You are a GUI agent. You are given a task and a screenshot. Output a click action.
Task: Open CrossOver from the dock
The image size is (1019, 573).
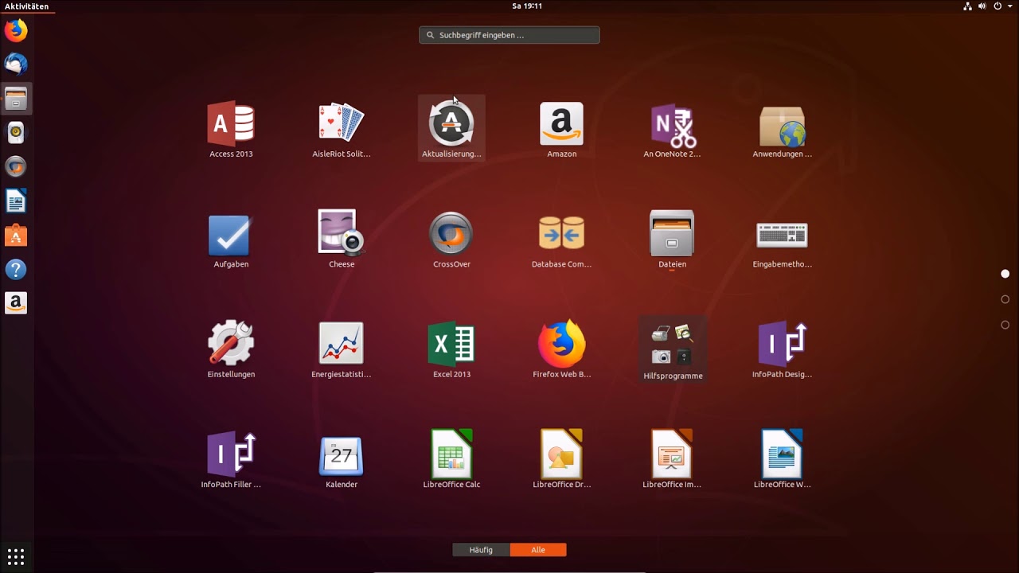tap(16, 166)
